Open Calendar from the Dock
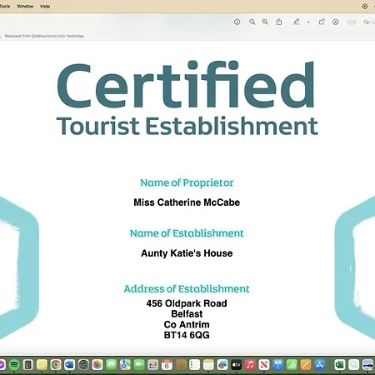The width and height of the screenshot is (375, 375). 167,364
